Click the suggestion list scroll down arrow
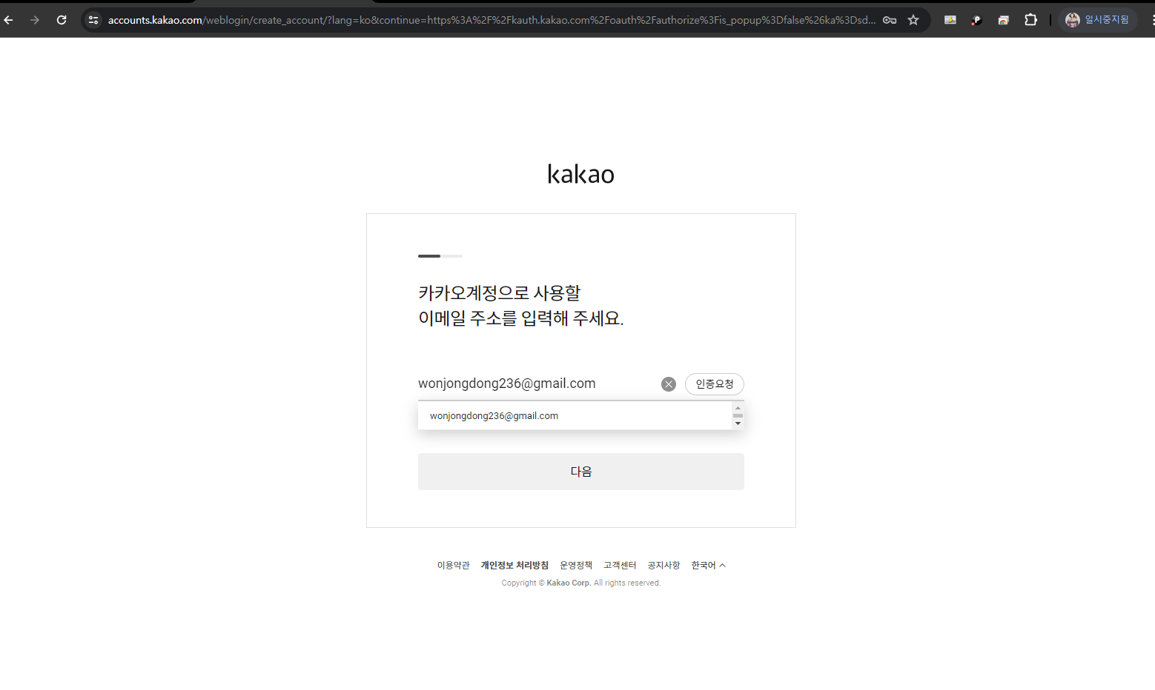The width and height of the screenshot is (1155, 690). [738, 423]
